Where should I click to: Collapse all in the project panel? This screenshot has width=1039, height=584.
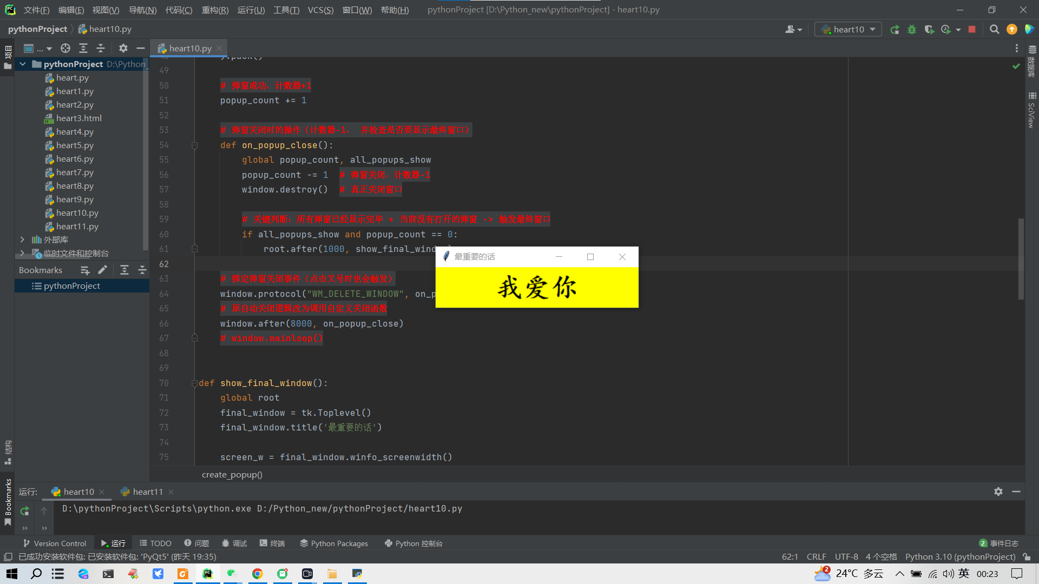[101, 48]
